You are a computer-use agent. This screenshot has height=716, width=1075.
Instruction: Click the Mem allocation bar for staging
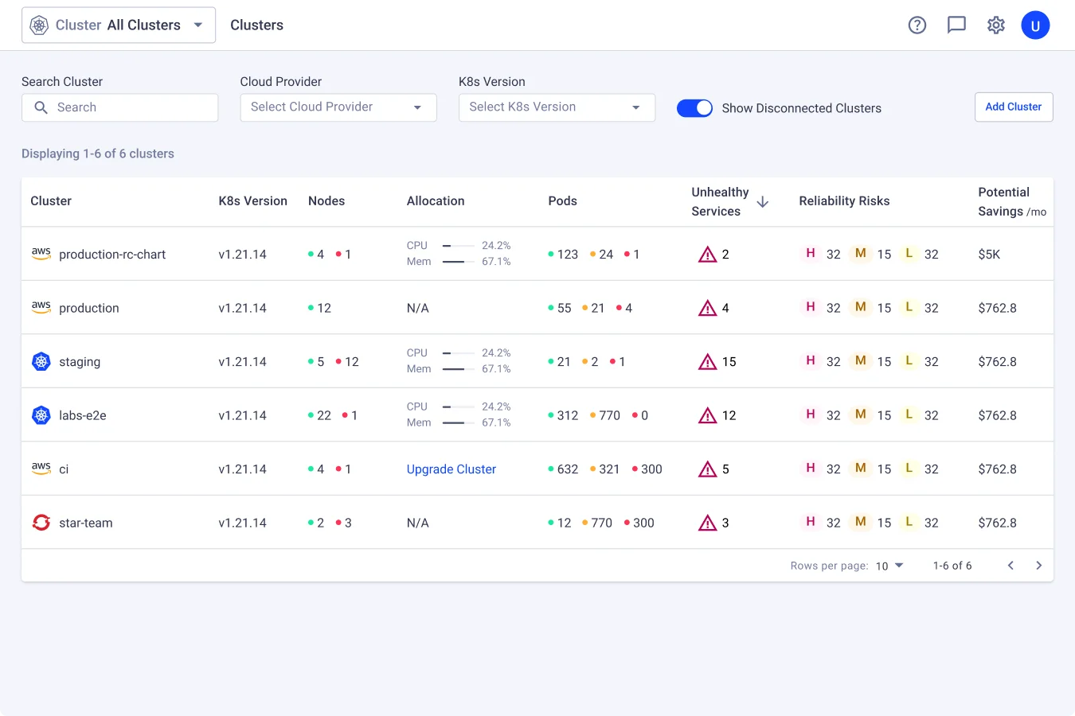pyautogui.click(x=459, y=369)
